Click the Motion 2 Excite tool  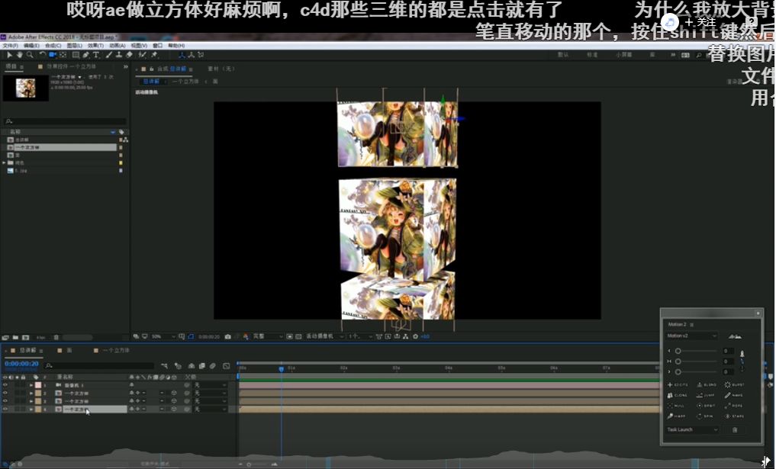(x=678, y=384)
